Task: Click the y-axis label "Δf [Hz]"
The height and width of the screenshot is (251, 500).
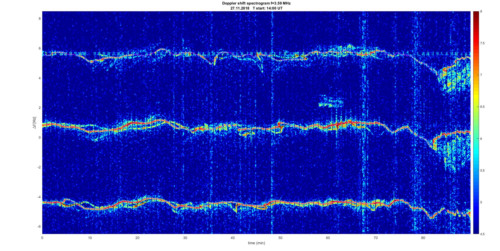Action: pyautogui.click(x=34, y=123)
